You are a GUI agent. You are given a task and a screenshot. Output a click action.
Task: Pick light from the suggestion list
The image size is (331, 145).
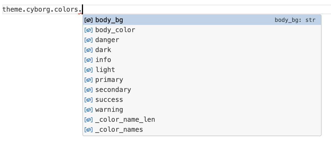click(x=105, y=70)
